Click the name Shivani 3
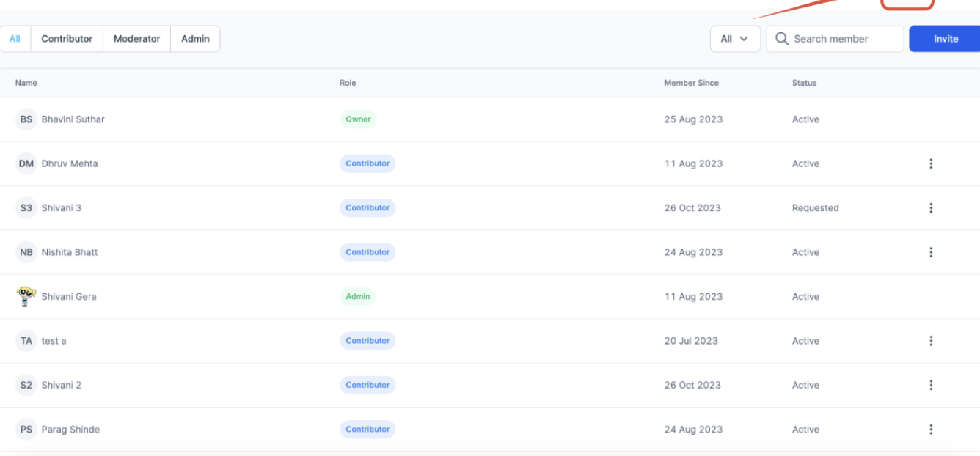The image size is (980, 456). tap(62, 207)
